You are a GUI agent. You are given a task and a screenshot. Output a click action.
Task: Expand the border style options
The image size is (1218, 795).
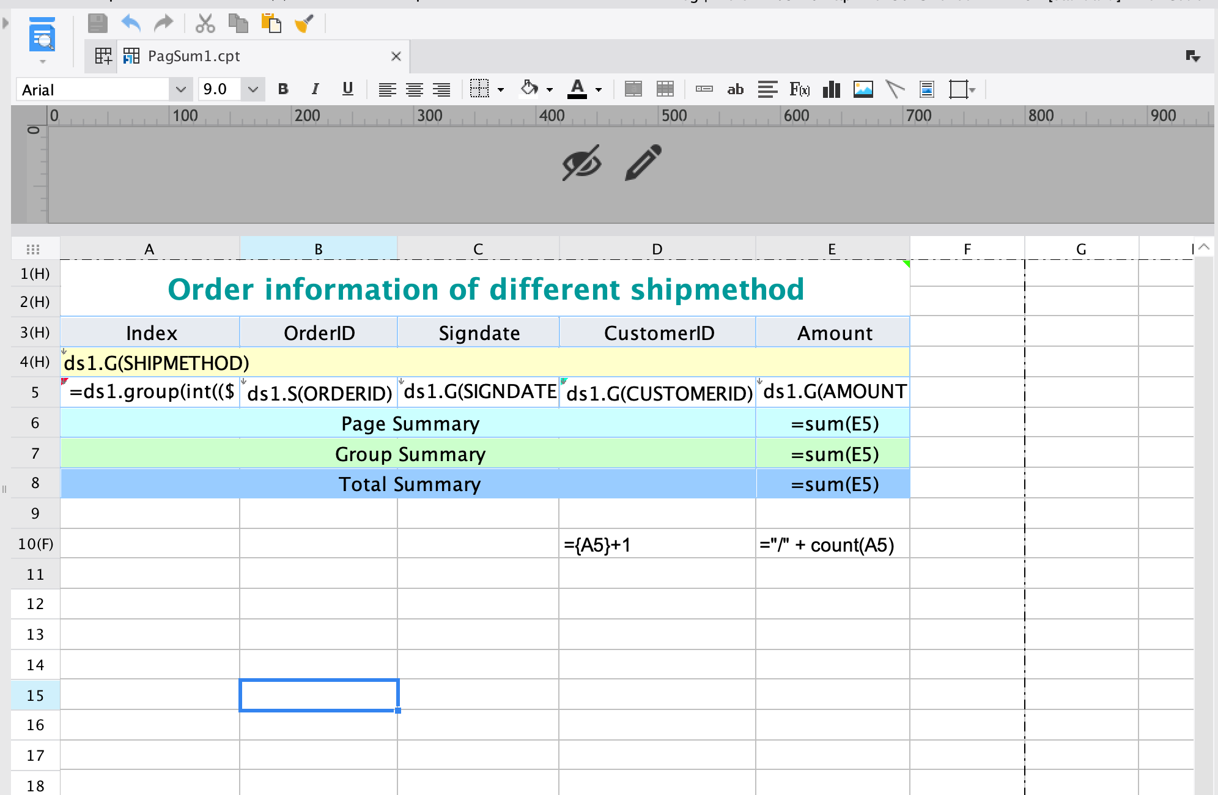(500, 89)
